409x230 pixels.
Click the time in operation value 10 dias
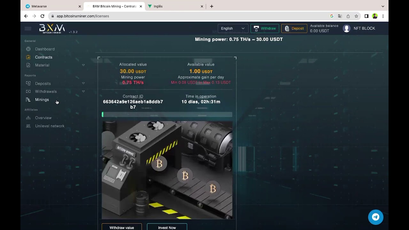[x=201, y=102]
